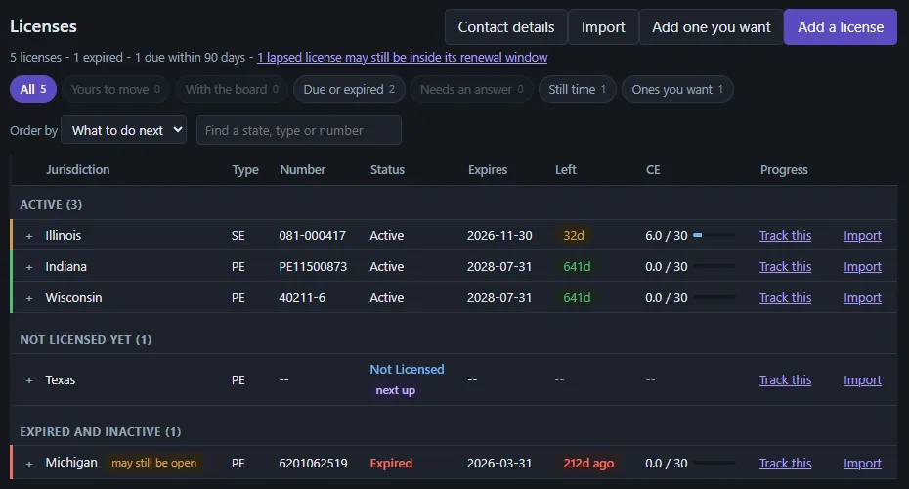Expand the Michigan license row
The width and height of the screenshot is (909, 489).
pyautogui.click(x=29, y=464)
